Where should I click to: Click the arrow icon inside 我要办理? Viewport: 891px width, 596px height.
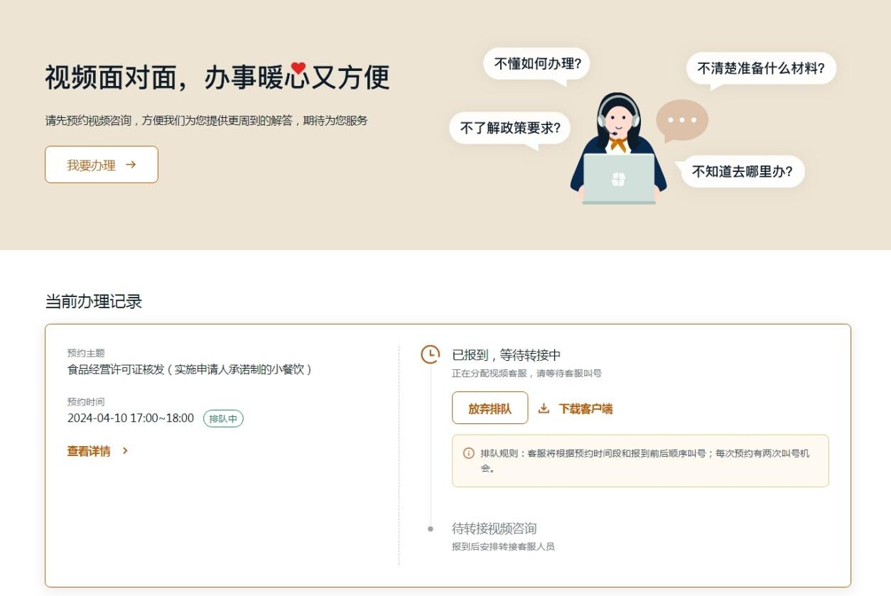(x=130, y=165)
